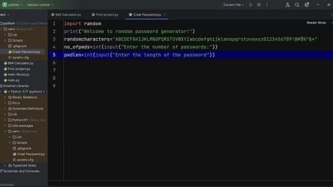This screenshot has width=333, height=187.
Task: Expand the Extended Definitions node
Action: (5, 109)
